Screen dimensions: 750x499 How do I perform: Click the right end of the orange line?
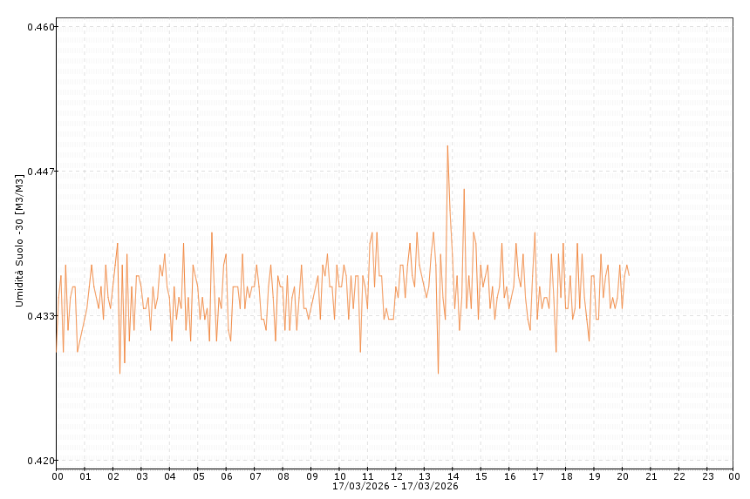pos(629,275)
